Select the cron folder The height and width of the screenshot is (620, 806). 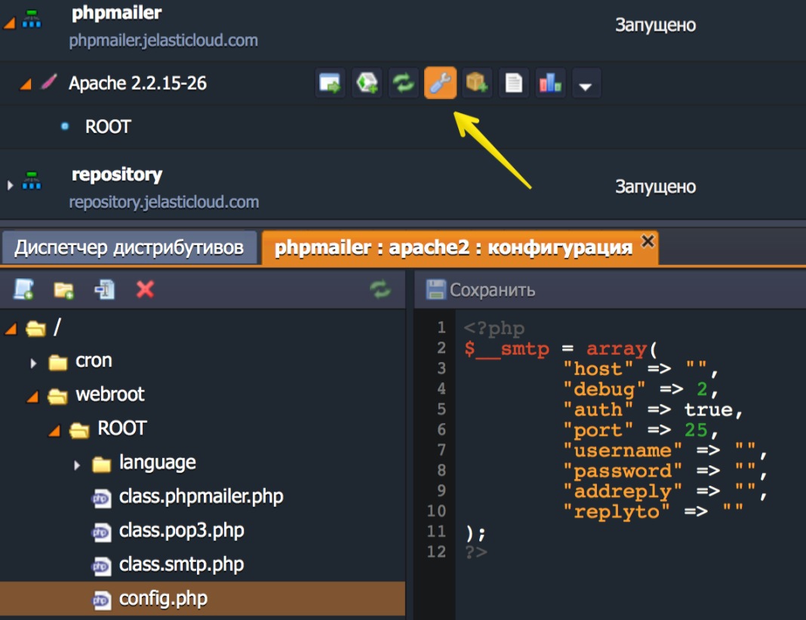[94, 361]
